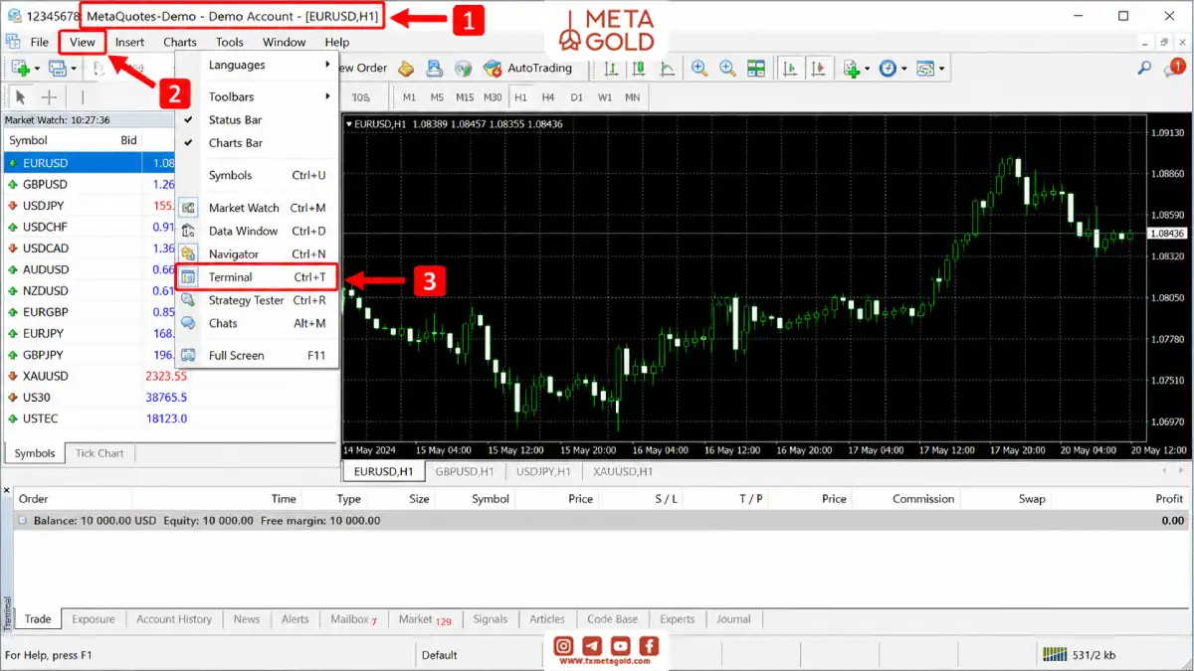Open the chat notifications icon with badge
1194x671 pixels.
(1175, 68)
